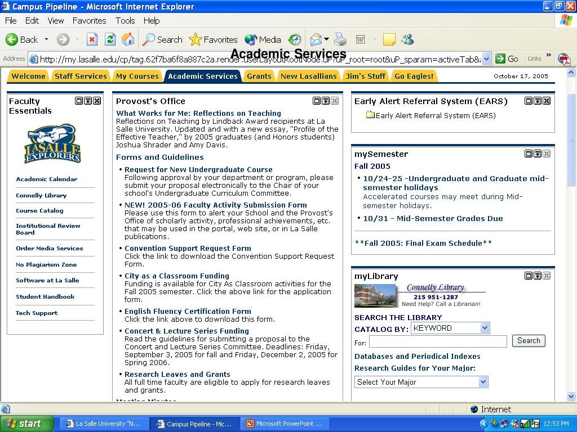Image resolution: width=577 pixels, height=432 pixels.
Task: Refresh the page with the Refresh icon
Action: tap(110, 39)
